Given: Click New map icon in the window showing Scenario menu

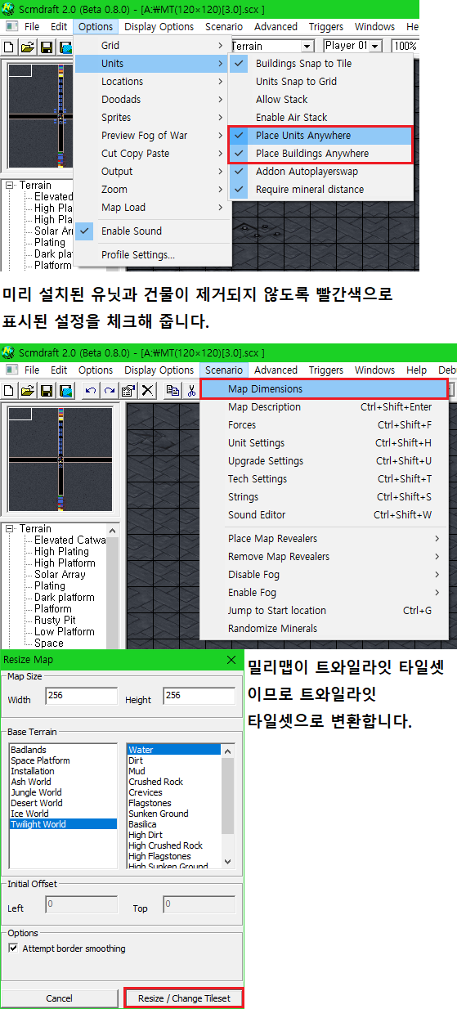Looking at the screenshot, I should [x=10, y=390].
